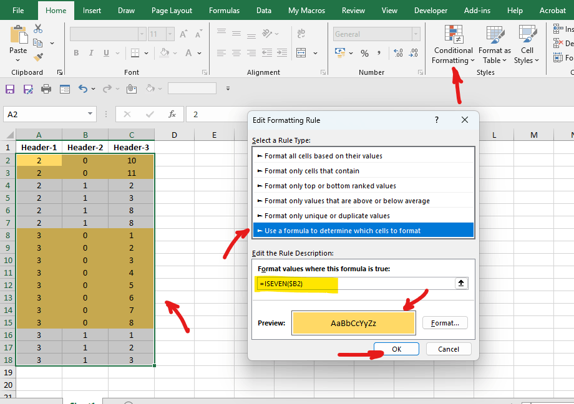Click OK in Edit Formatting Rule dialog
The image size is (574, 404).
[396, 349]
